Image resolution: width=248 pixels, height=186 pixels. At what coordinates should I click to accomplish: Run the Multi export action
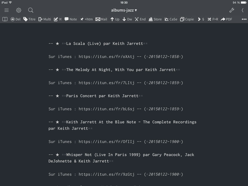point(45,19)
